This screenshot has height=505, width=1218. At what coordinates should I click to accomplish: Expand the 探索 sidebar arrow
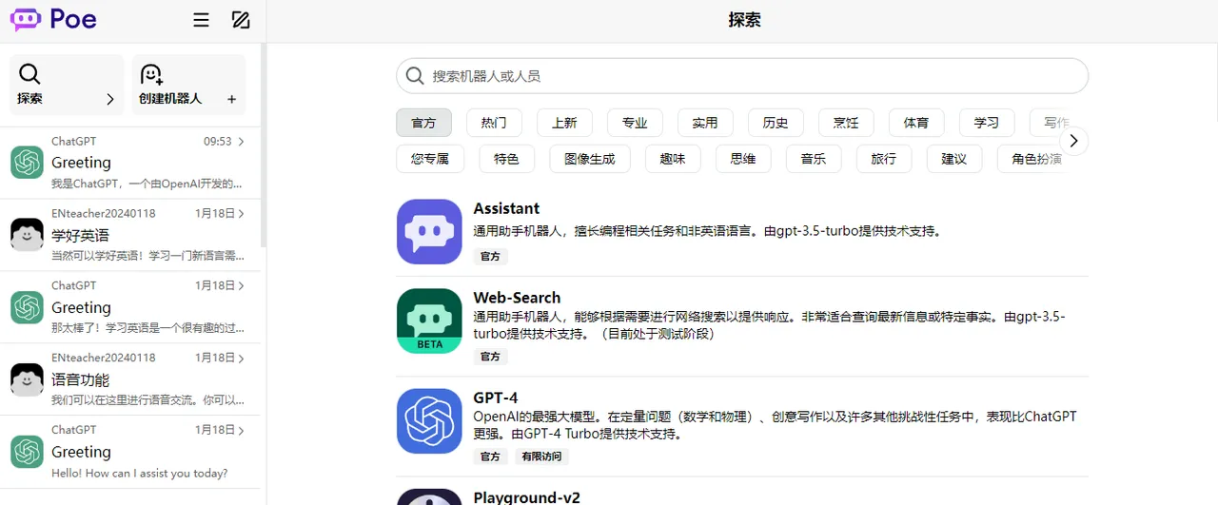[x=110, y=99]
